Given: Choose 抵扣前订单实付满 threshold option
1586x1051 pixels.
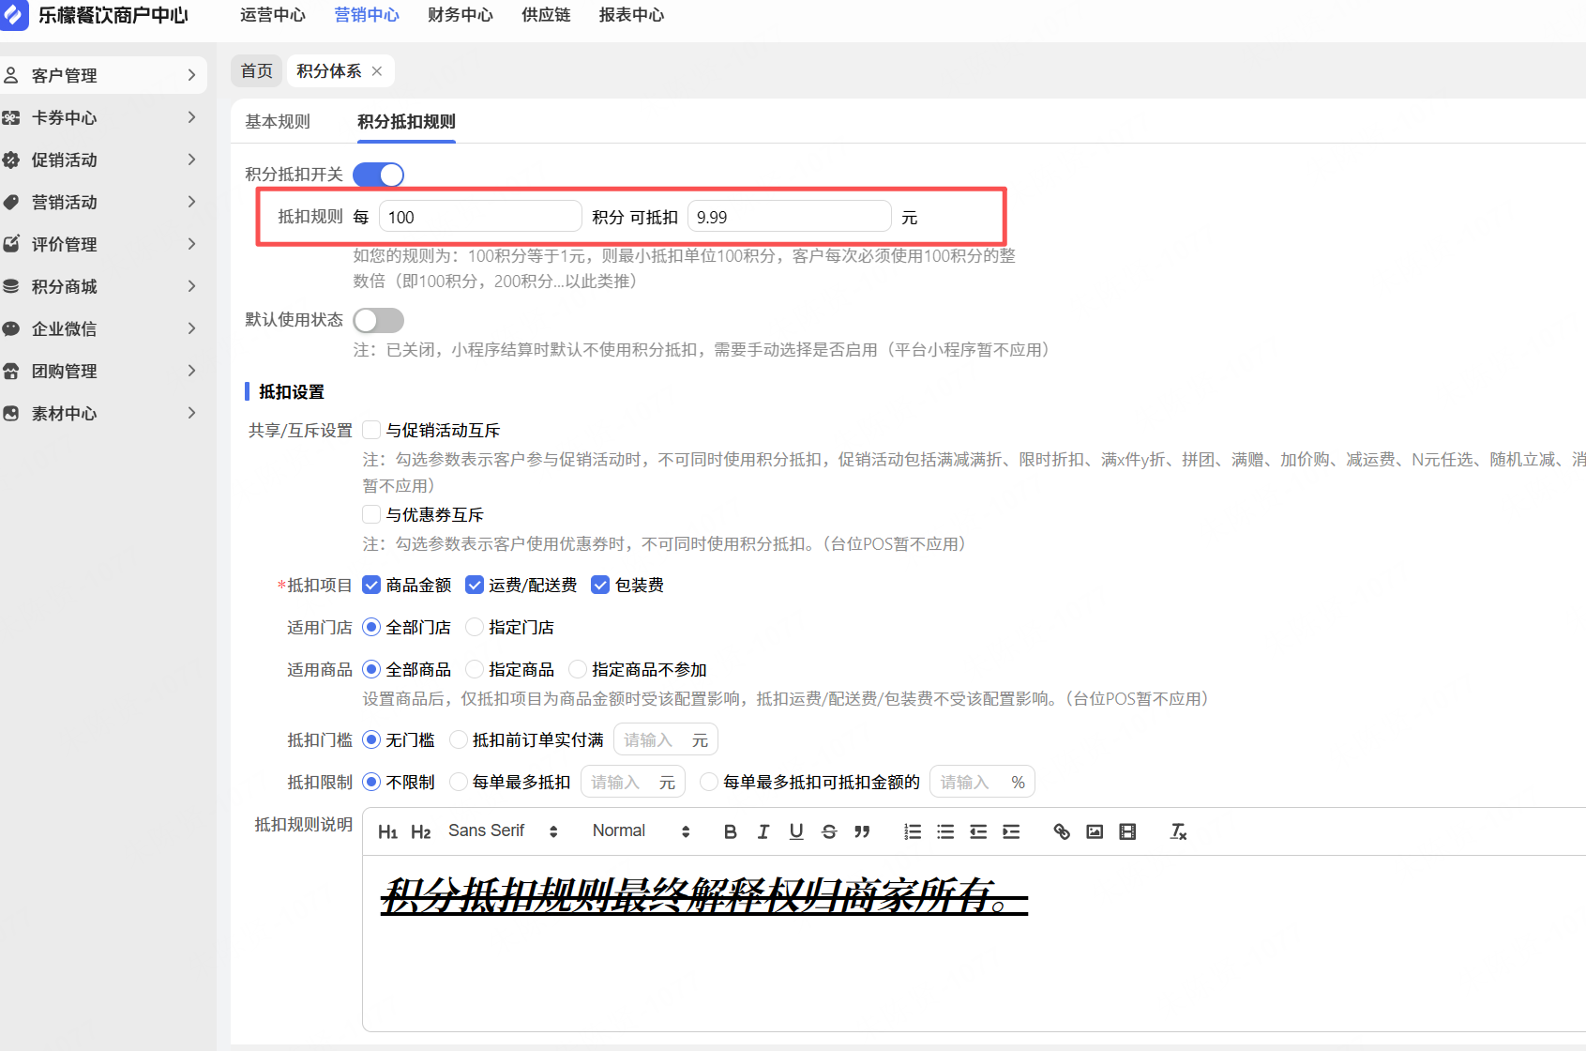Looking at the screenshot, I should click(459, 739).
